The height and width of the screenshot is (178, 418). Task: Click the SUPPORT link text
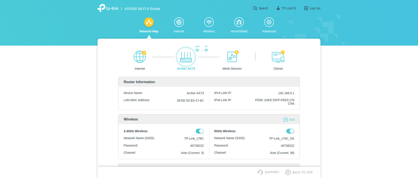click(272, 172)
